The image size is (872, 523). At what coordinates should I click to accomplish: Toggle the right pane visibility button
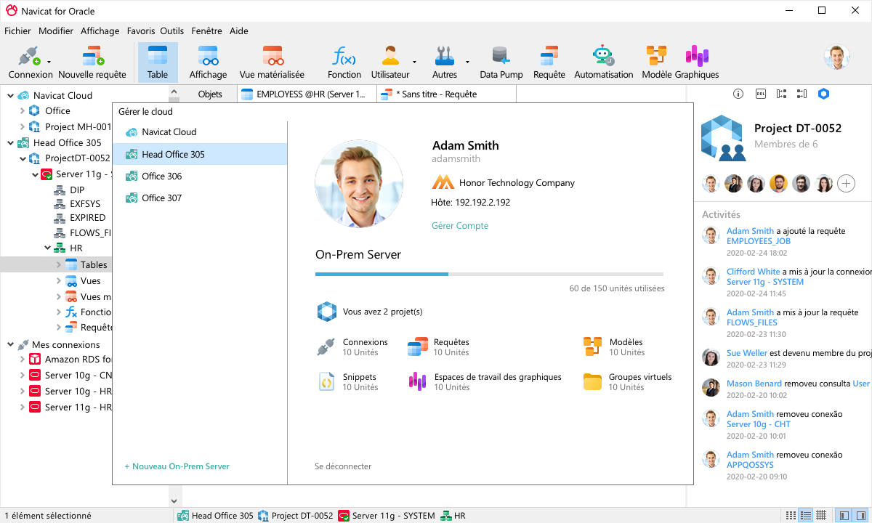click(860, 515)
